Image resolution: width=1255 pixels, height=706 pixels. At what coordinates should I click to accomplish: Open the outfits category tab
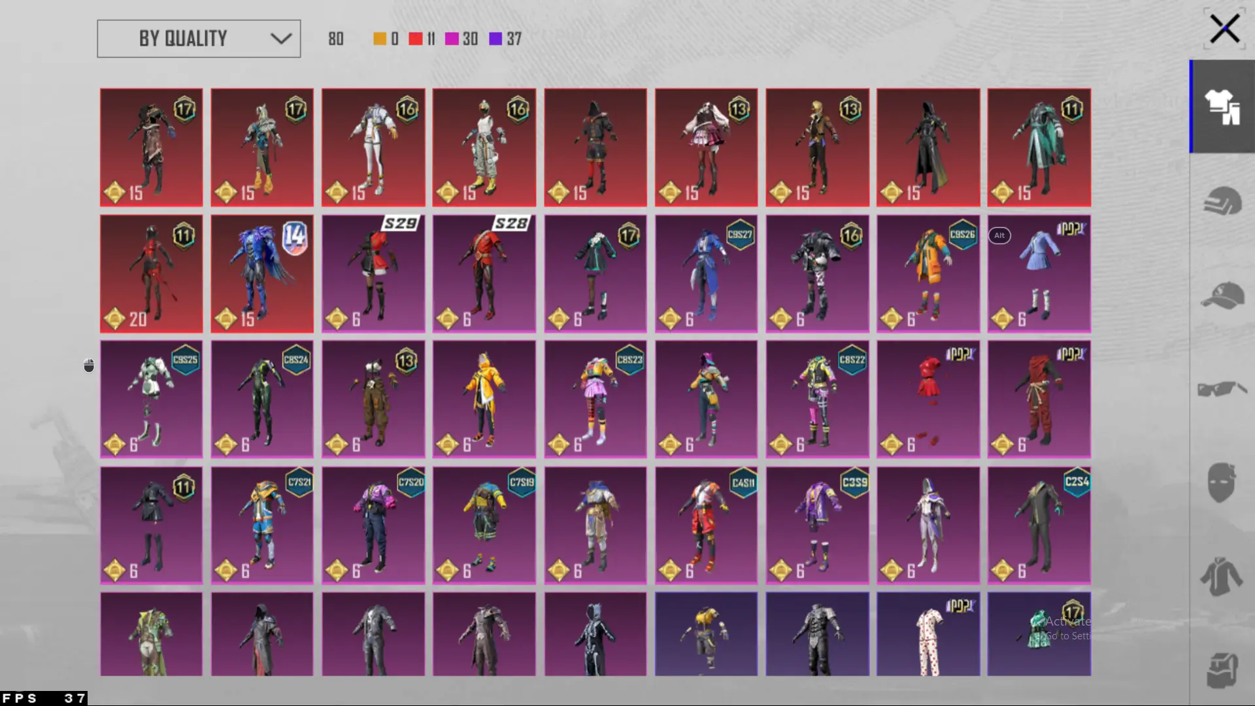(1222, 107)
